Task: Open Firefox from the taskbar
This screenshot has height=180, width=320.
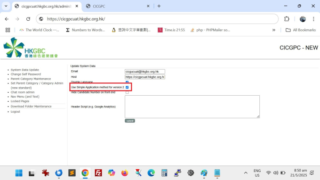Action: [125, 173]
